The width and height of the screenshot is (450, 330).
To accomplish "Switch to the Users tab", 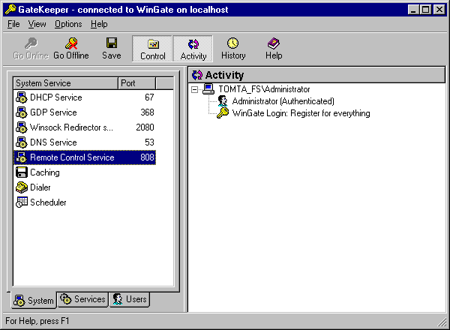I will pyautogui.click(x=130, y=299).
